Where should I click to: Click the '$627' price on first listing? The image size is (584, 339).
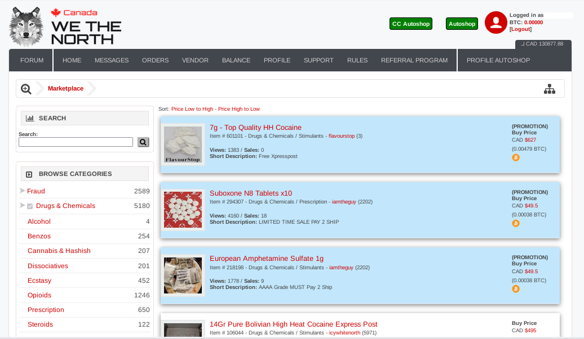pos(530,140)
